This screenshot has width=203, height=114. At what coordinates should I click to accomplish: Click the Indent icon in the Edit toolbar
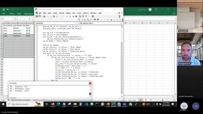tap(95, 20)
